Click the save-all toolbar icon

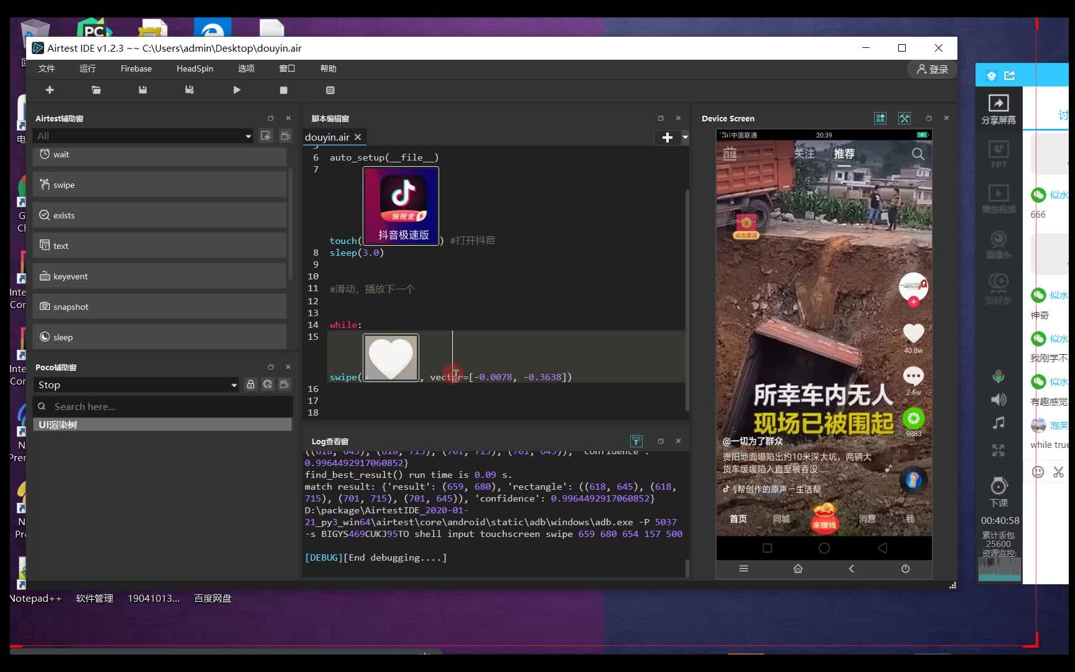pyautogui.click(x=189, y=90)
